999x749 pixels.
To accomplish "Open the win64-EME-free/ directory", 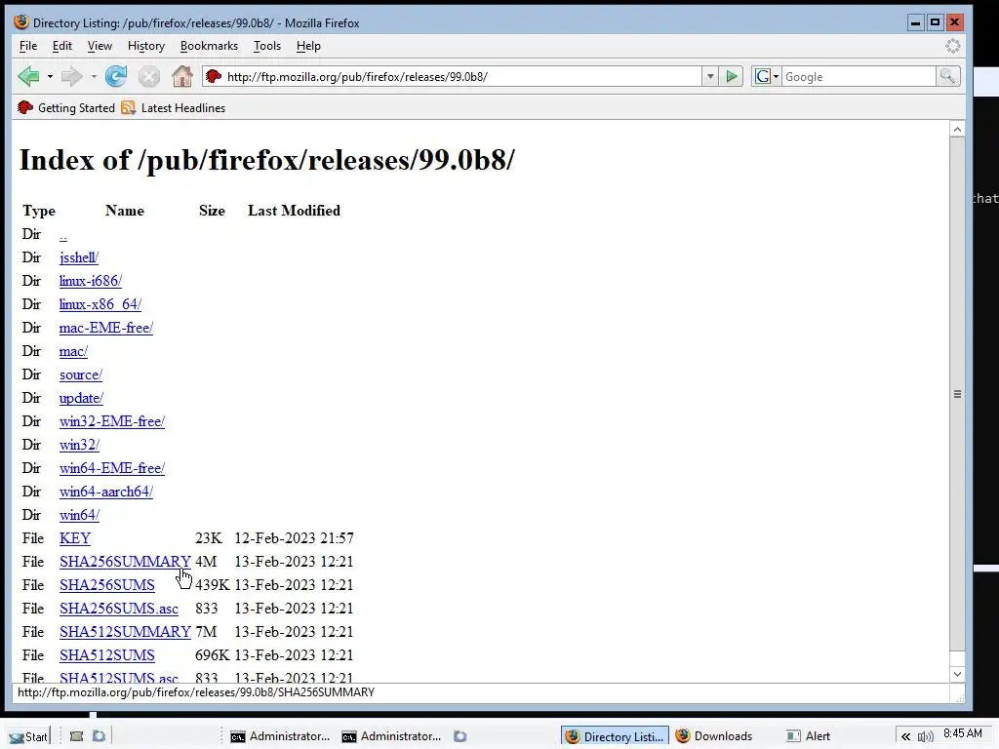I will pos(112,468).
